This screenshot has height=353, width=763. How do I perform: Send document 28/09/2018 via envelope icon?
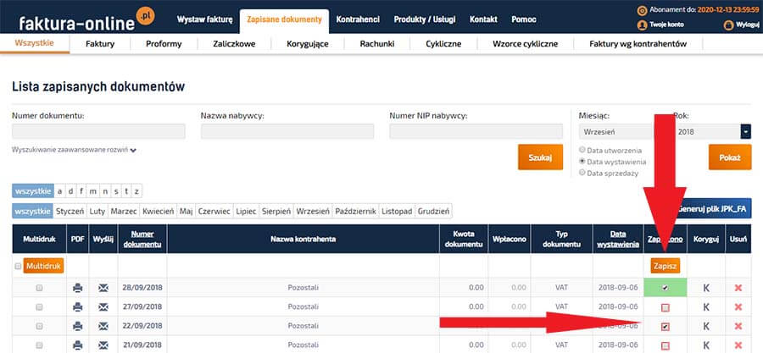[103, 288]
